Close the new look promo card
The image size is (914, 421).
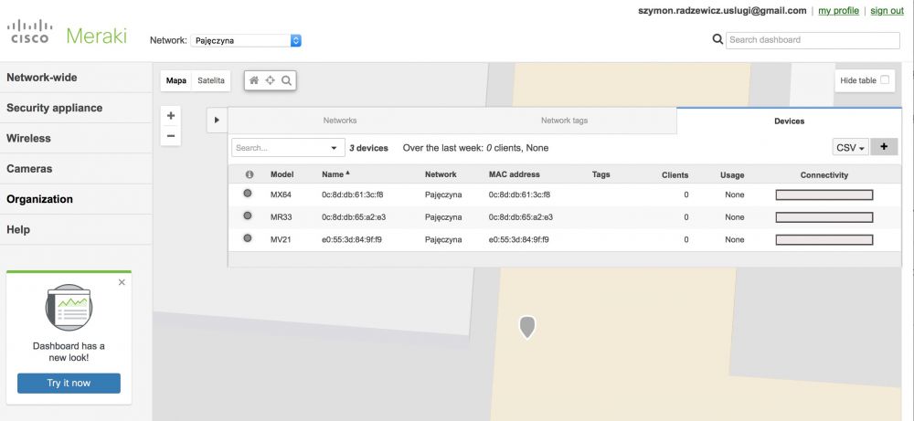tap(122, 282)
